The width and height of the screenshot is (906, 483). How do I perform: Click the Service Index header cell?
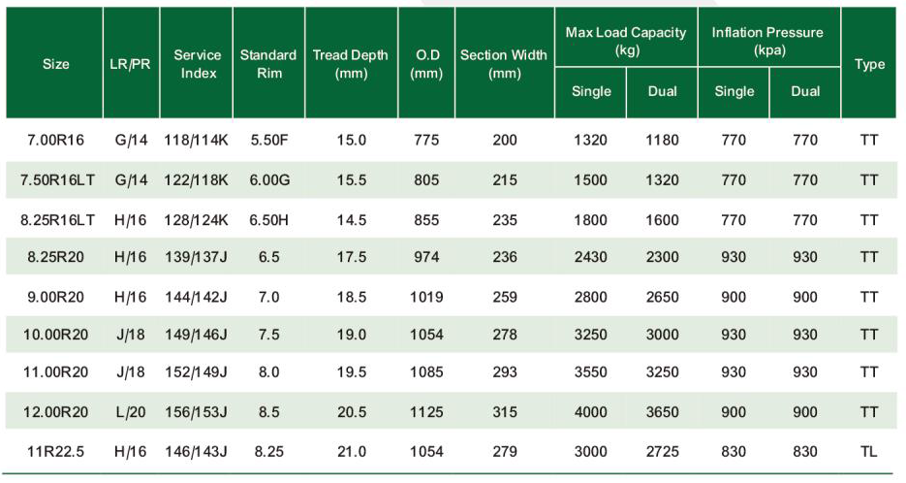tap(198, 64)
